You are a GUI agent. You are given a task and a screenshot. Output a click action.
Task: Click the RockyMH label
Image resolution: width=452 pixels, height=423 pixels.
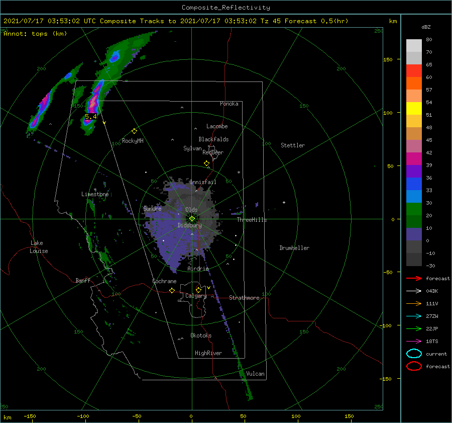pos(133,141)
